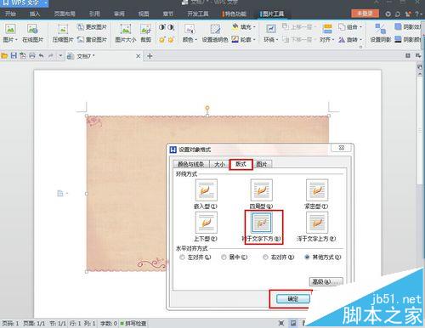Screen dimensions: 425x328
Task: Click the save icon in quick access bar
Action: (x=14, y=55)
